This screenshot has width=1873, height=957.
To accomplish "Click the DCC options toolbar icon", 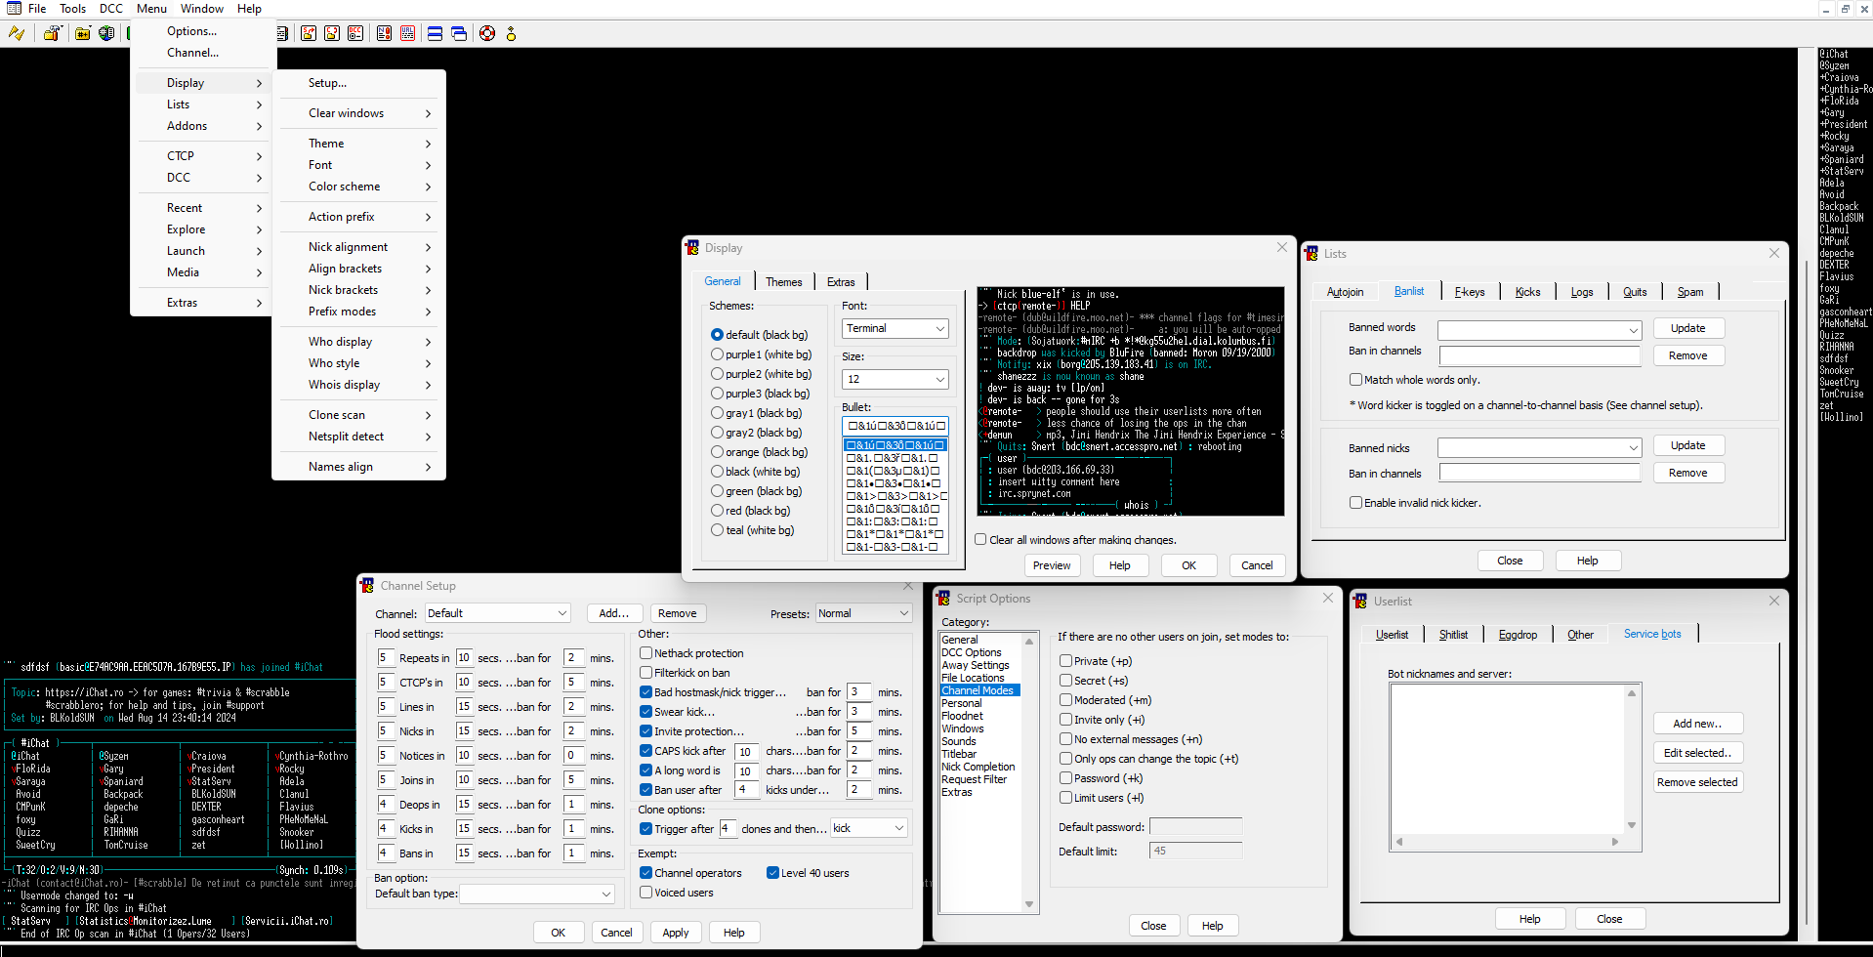I will pos(355,33).
